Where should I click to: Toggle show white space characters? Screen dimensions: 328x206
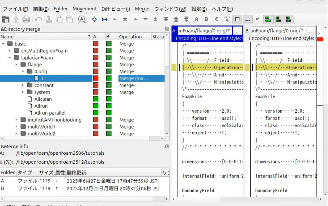coord(248,20)
